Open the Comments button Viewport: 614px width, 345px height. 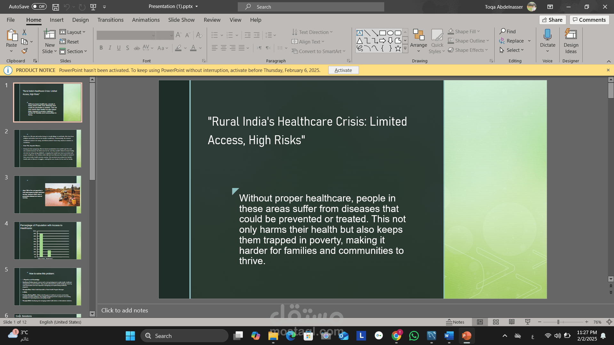[589, 20]
